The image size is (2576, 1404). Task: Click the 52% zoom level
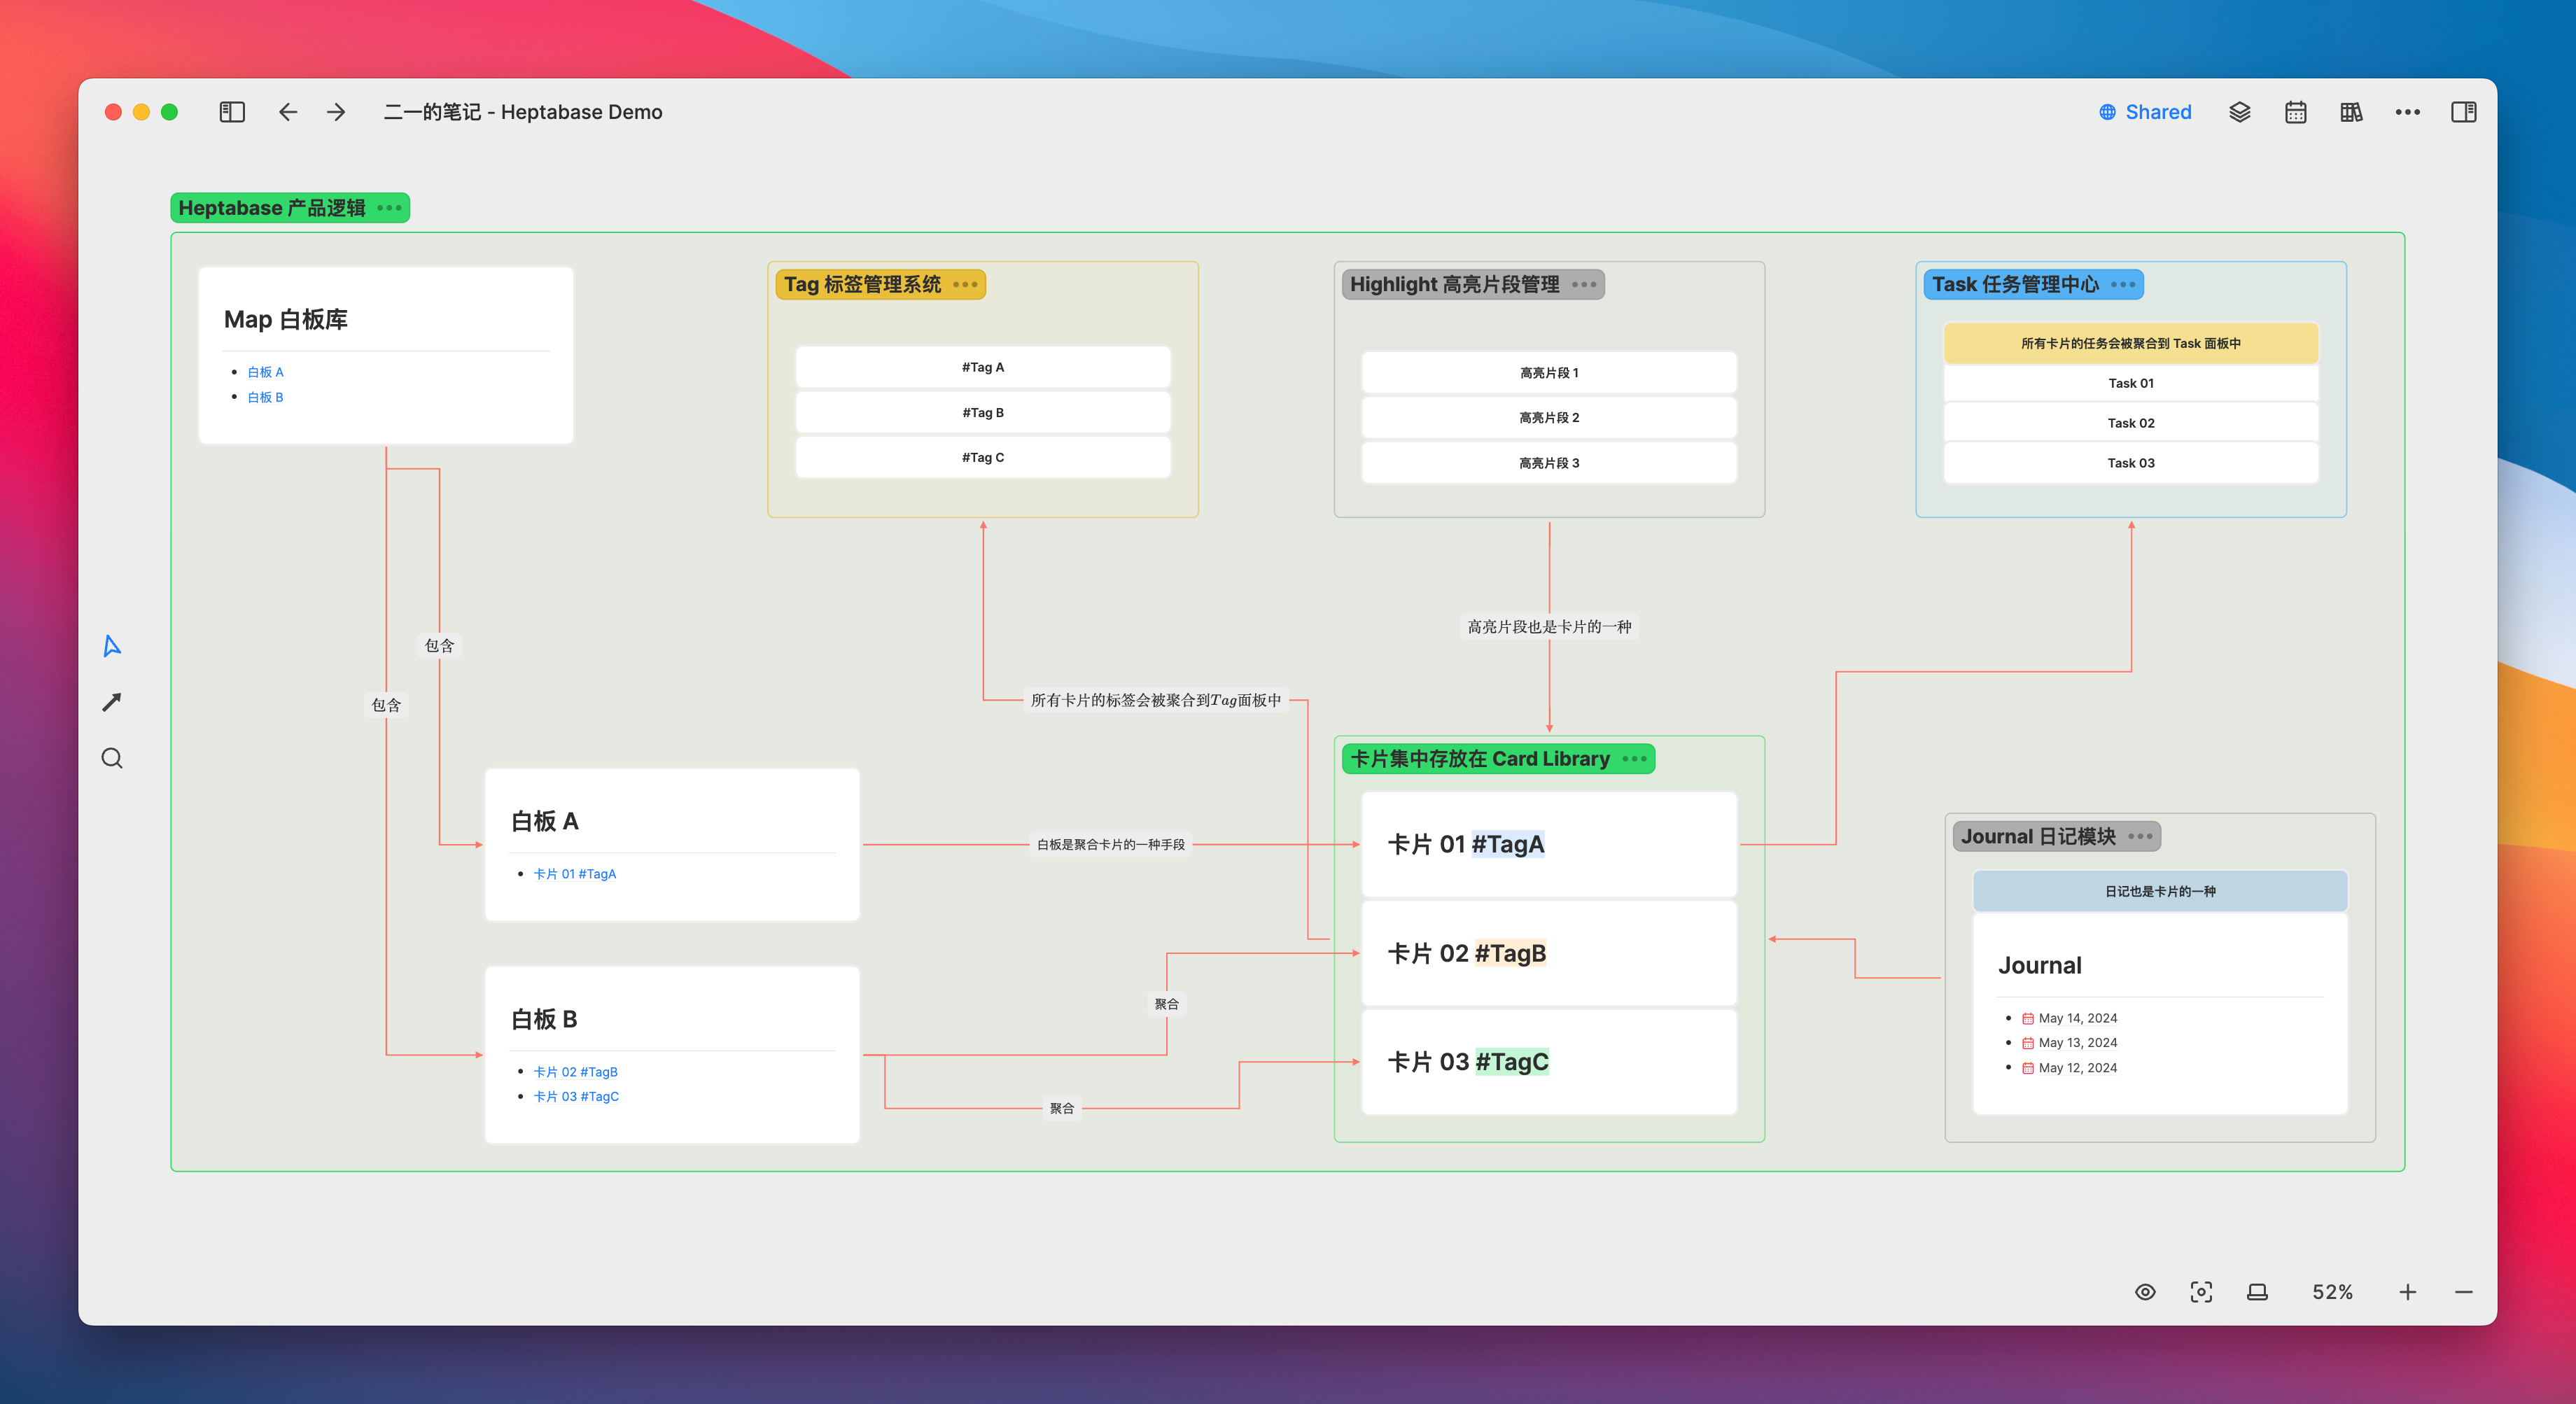coord(2332,1292)
